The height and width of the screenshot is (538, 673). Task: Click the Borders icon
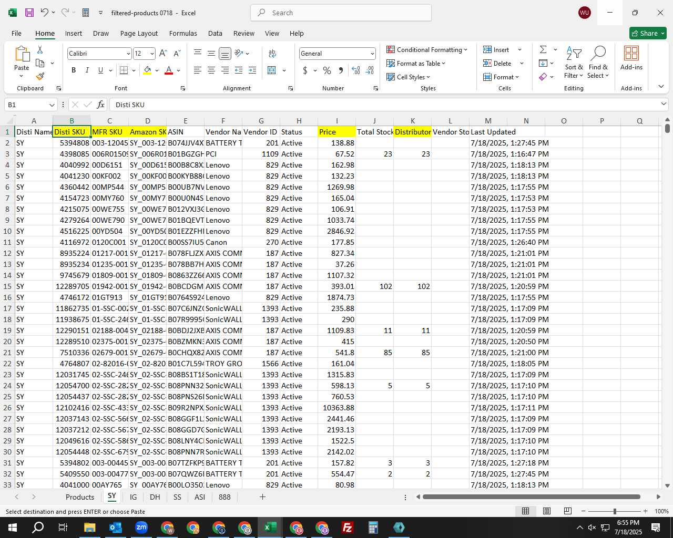pos(124,70)
